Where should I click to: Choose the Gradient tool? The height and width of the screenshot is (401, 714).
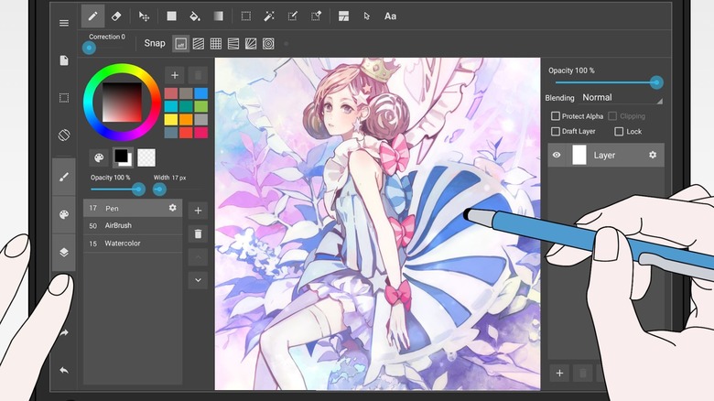point(218,16)
